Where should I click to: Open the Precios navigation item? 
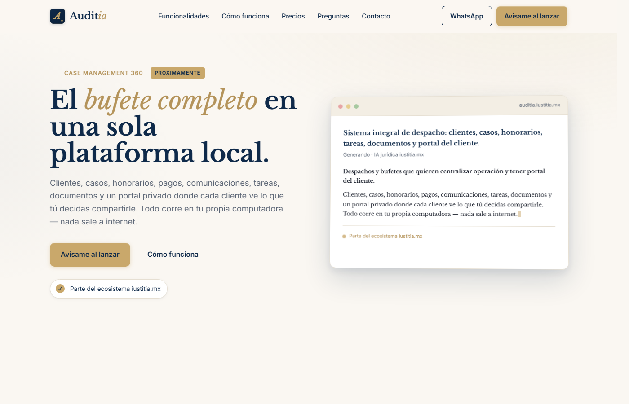[293, 16]
